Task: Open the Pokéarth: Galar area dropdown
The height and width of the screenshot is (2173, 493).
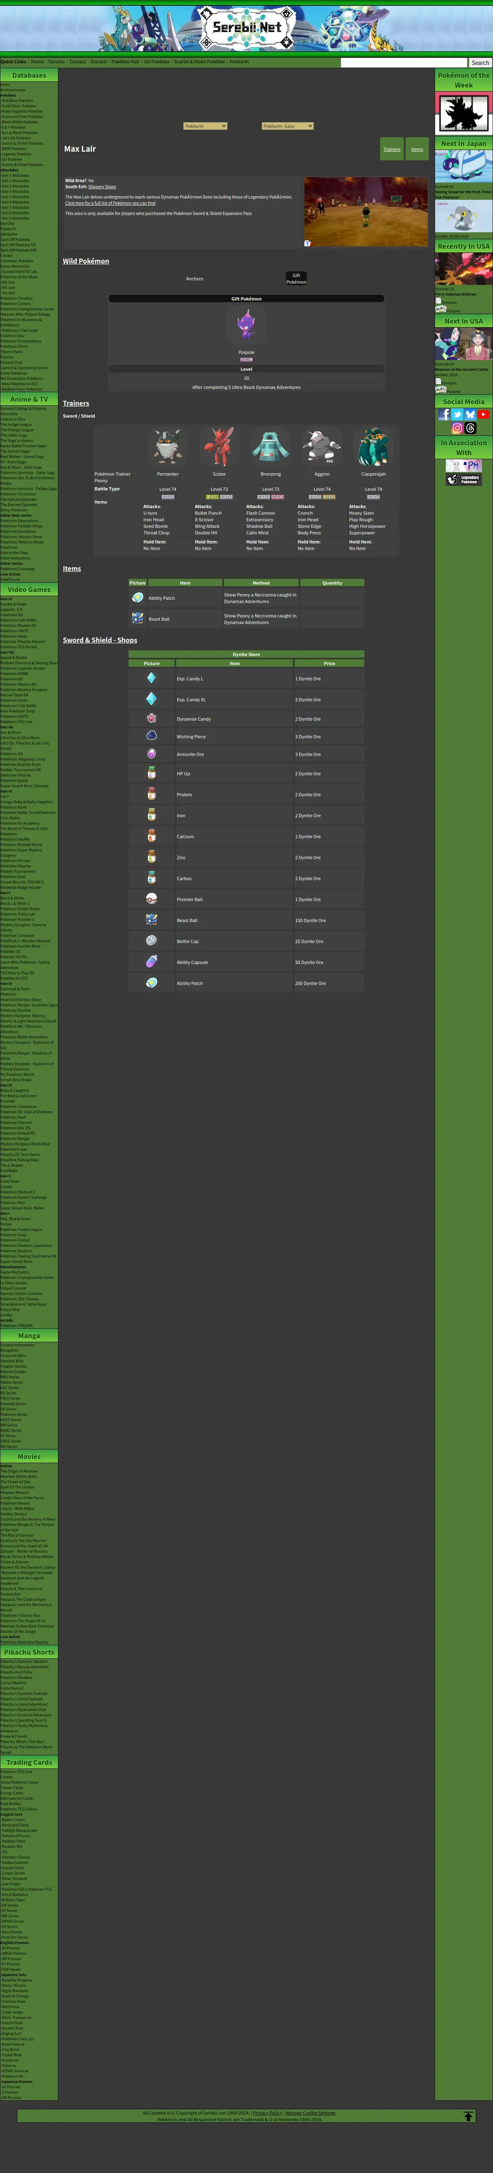Action: pos(287,127)
